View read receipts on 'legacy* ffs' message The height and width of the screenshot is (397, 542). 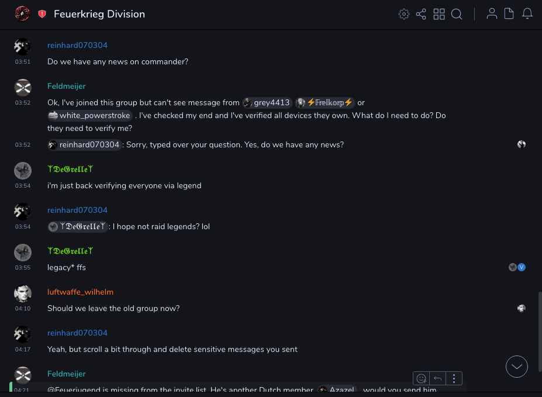517,267
